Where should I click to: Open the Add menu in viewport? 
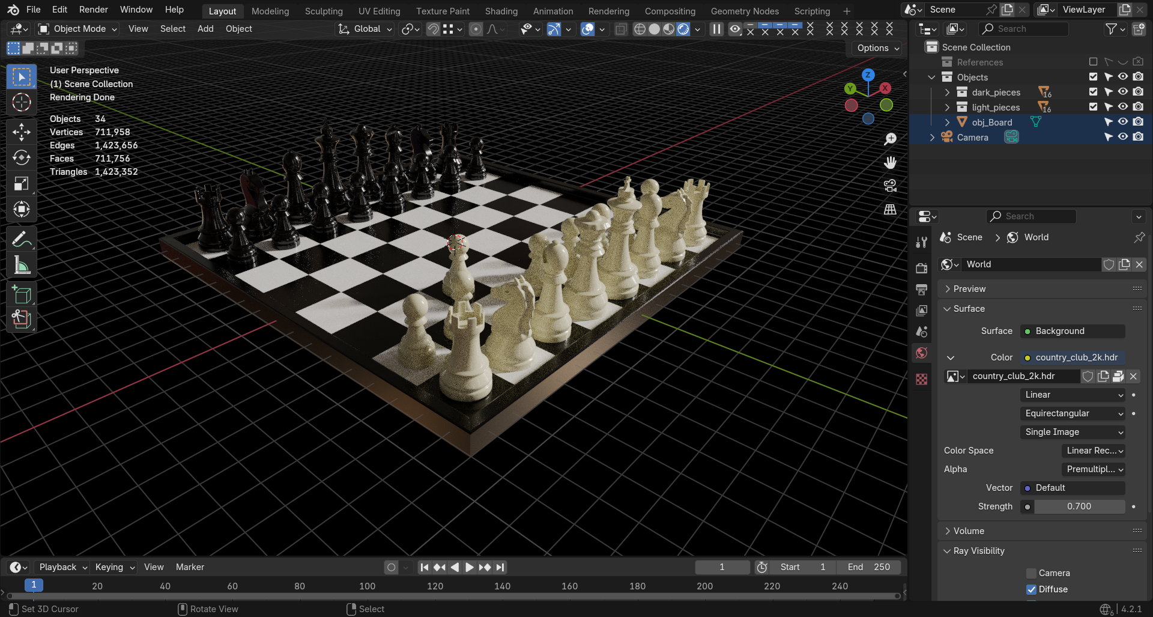tap(205, 29)
